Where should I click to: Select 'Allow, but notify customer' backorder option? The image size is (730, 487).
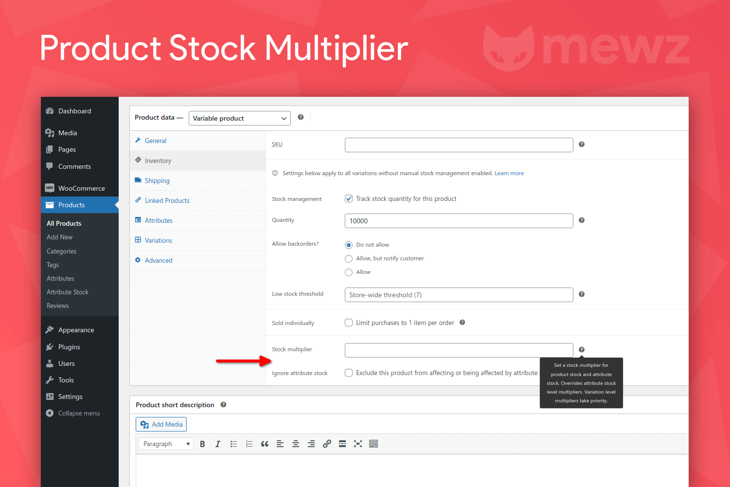349,259
